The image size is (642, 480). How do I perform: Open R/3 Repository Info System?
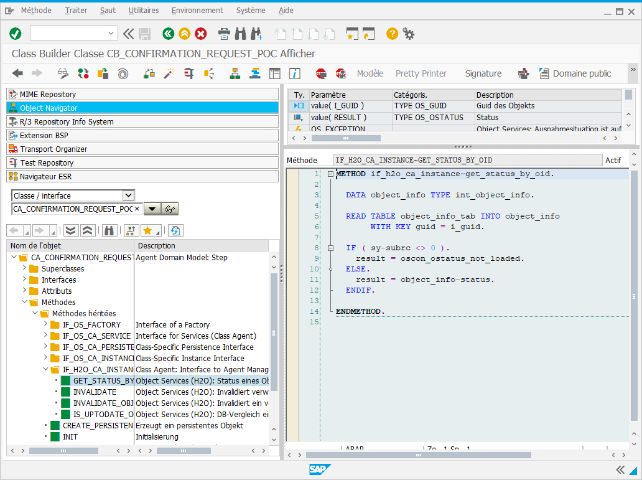(142, 122)
